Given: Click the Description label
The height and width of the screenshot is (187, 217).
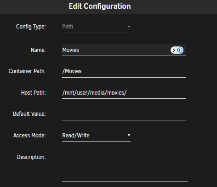Looking at the screenshot, I should [31, 157].
